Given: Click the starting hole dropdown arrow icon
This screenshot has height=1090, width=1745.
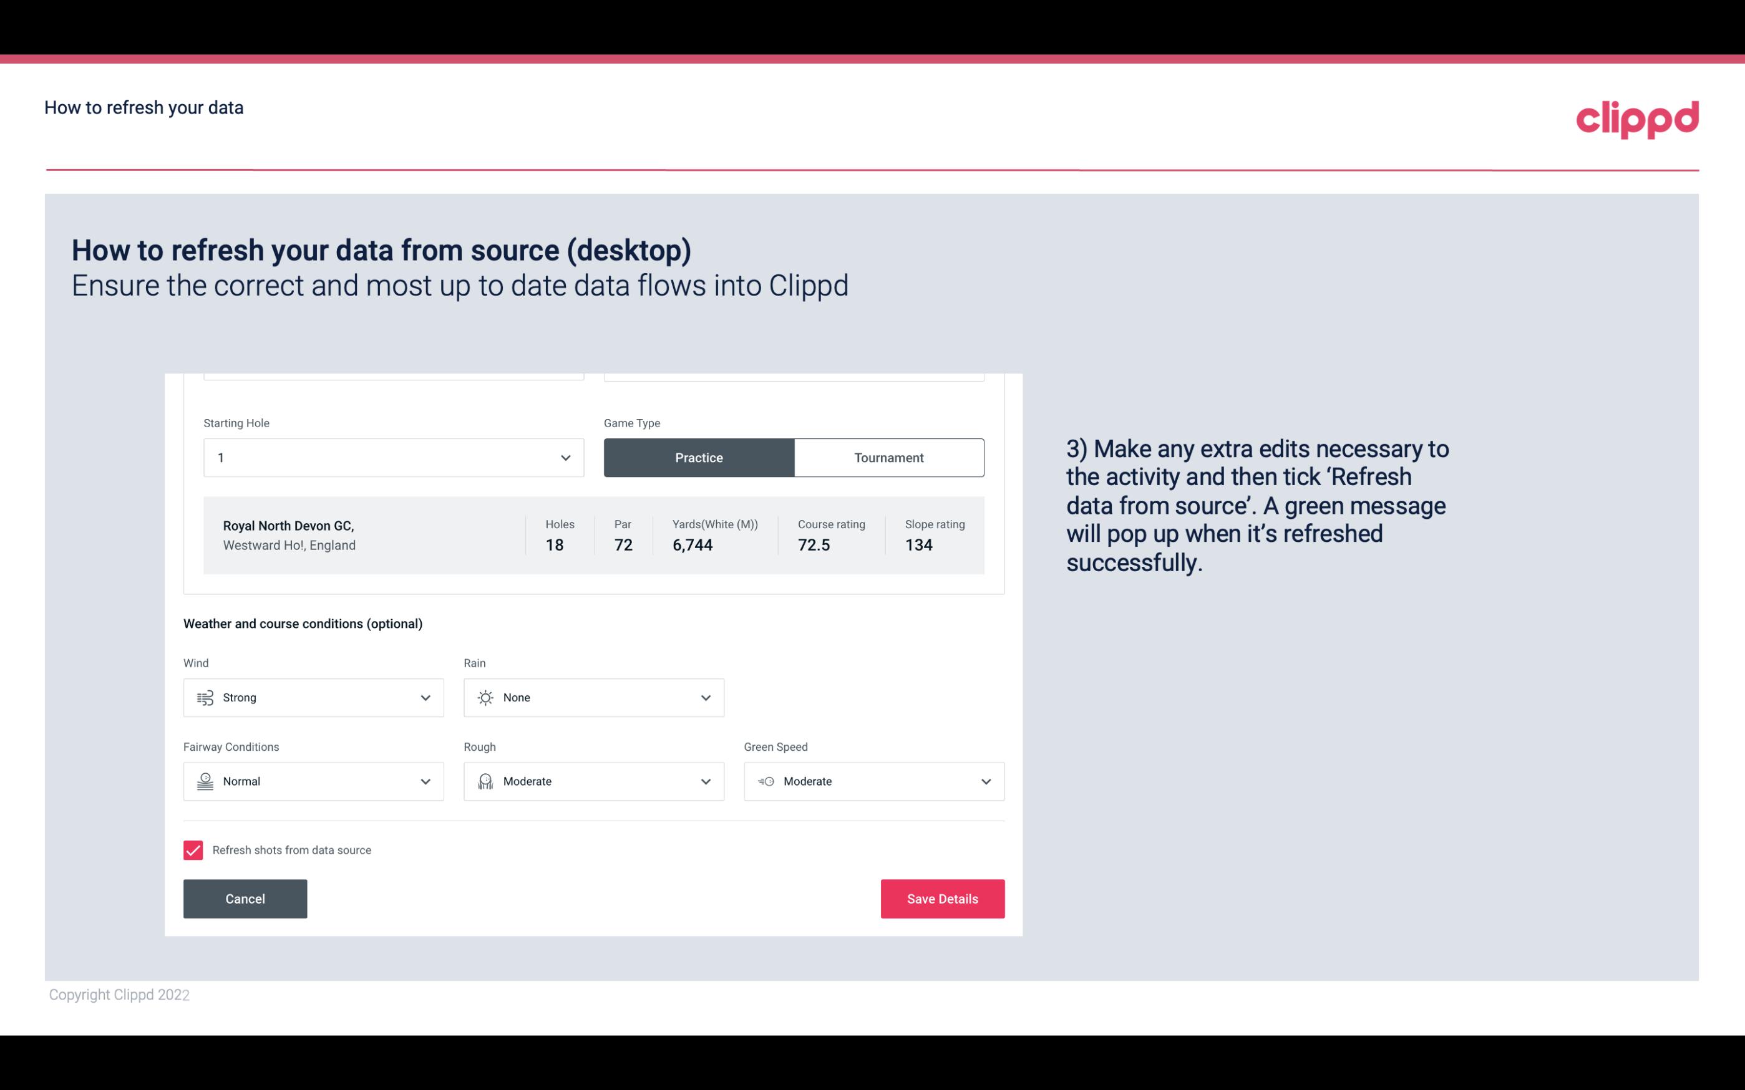Looking at the screenshot, I should pyautogui.click(x=564, y=457).
